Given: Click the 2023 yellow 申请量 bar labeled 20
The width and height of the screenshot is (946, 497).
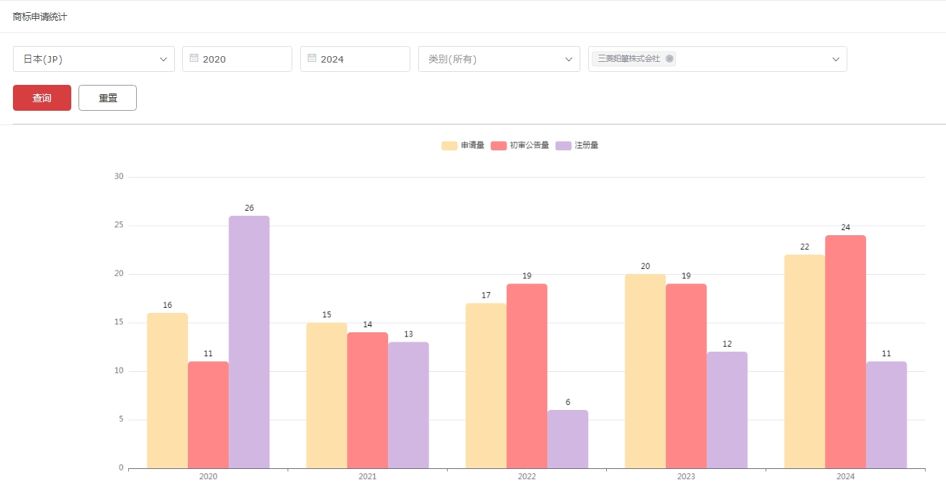Looking at the screenshot, I should (x=645, y=371).
